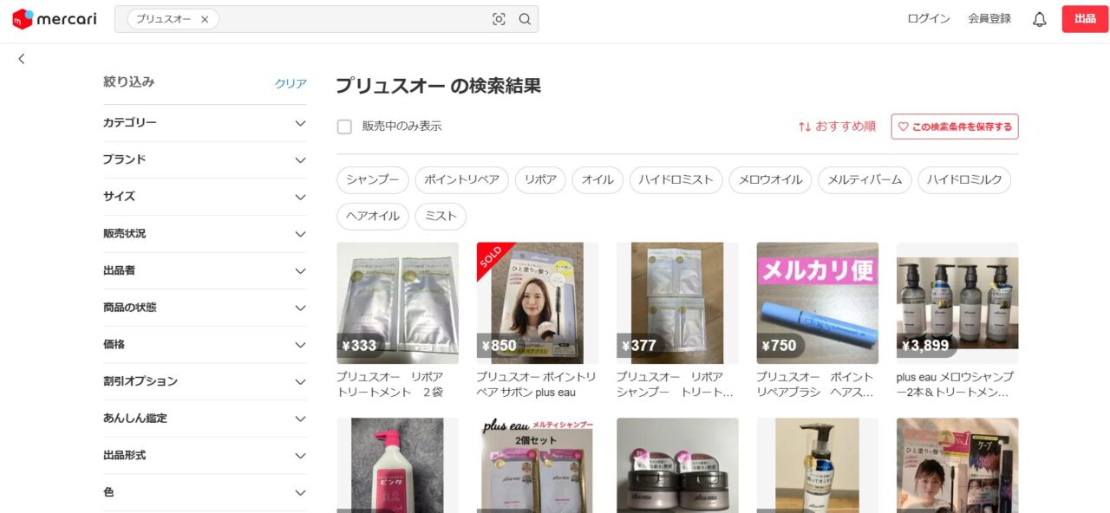
Task: Clear filters with クリア
Action: (291, 83)
